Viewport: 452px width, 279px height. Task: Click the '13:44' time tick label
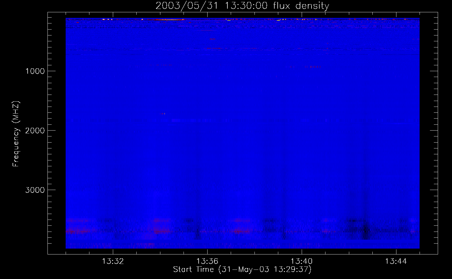tap(396, 261)
